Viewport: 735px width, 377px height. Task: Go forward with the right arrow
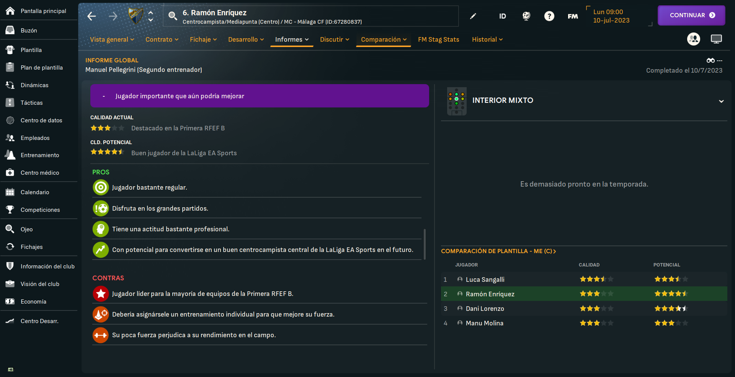[113, 16]
